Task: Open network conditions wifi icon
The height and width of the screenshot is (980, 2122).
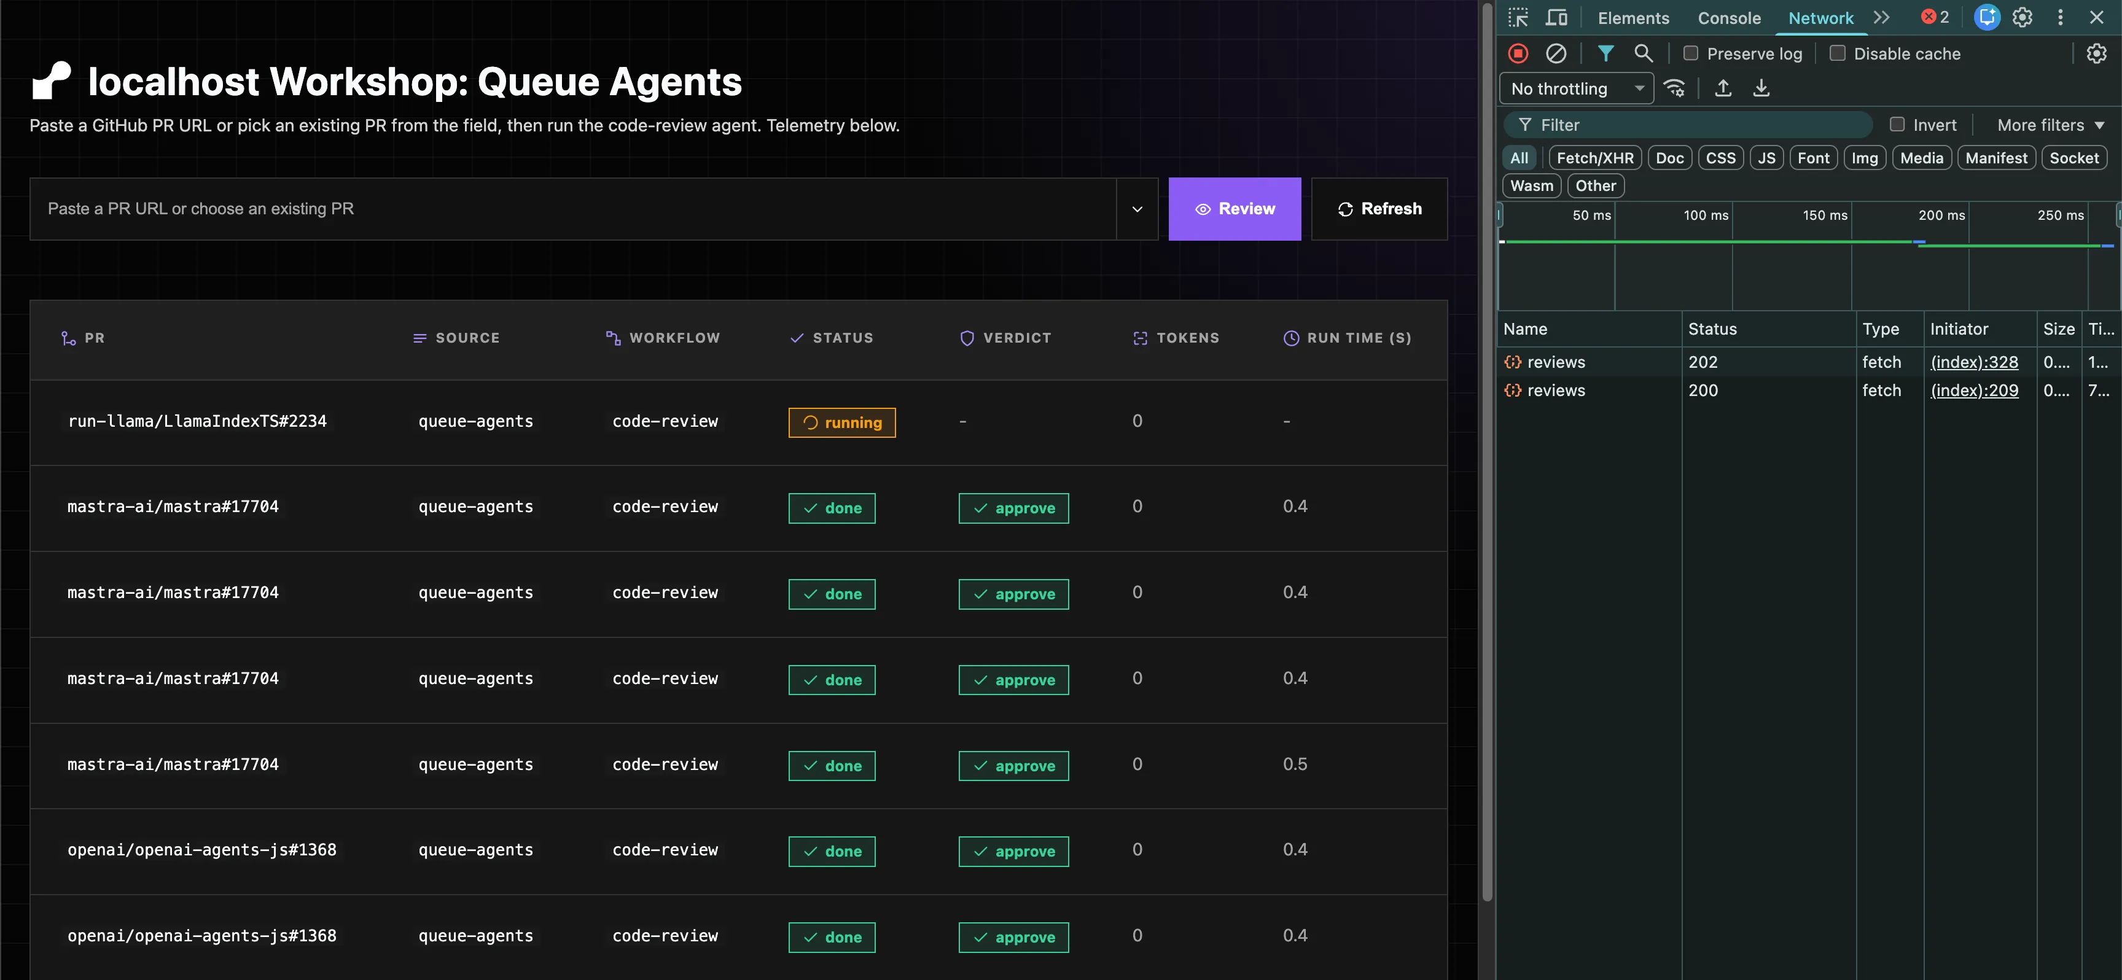Action: click(x=1675, y=88)
